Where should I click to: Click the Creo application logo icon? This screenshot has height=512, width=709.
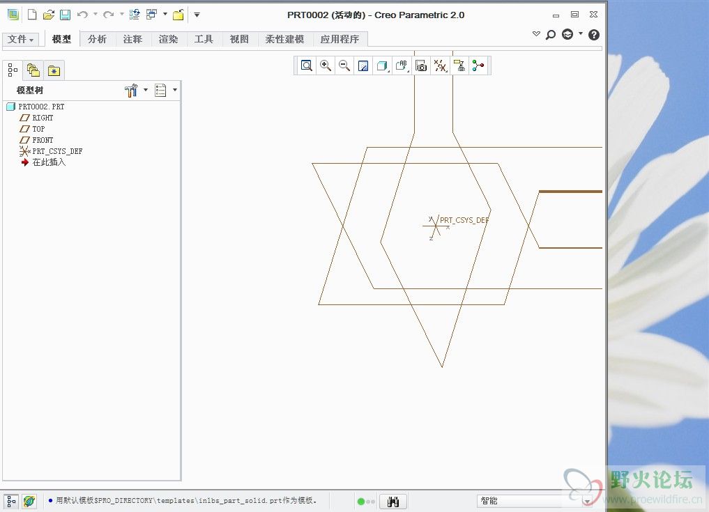[13, 15]
